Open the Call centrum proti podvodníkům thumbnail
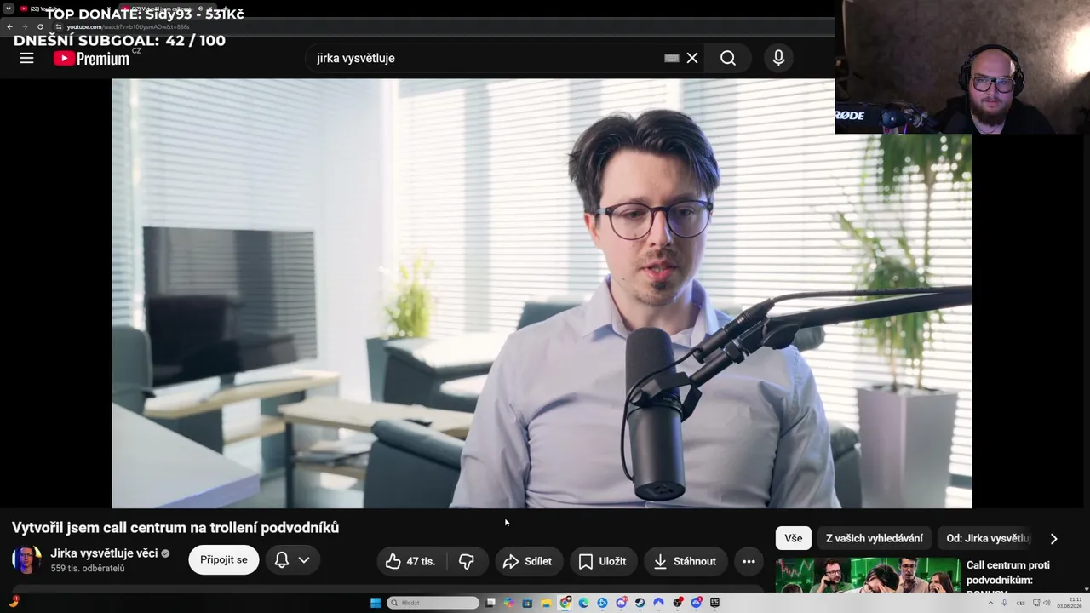Viewport: 1090px width, 613px height. point(867,575)
